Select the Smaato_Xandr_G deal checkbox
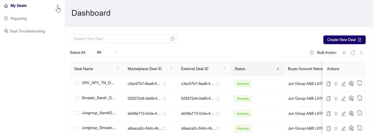The width and height of the screenshot is (373, 134). click(x=77, y=98)
